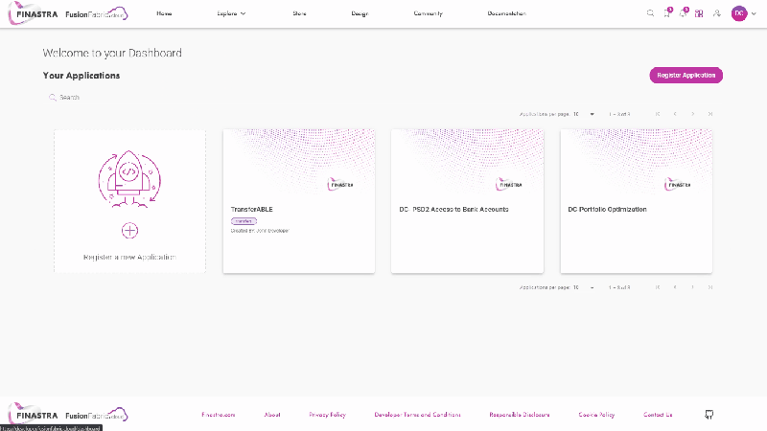Viewport: 767px width, 431px height.
Task: Click the Finastra FusionFabric.cloud footer logo
Action: click(x=68, y=415)
